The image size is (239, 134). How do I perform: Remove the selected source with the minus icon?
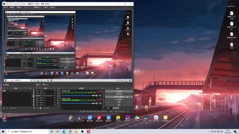(x=37, y=108)
